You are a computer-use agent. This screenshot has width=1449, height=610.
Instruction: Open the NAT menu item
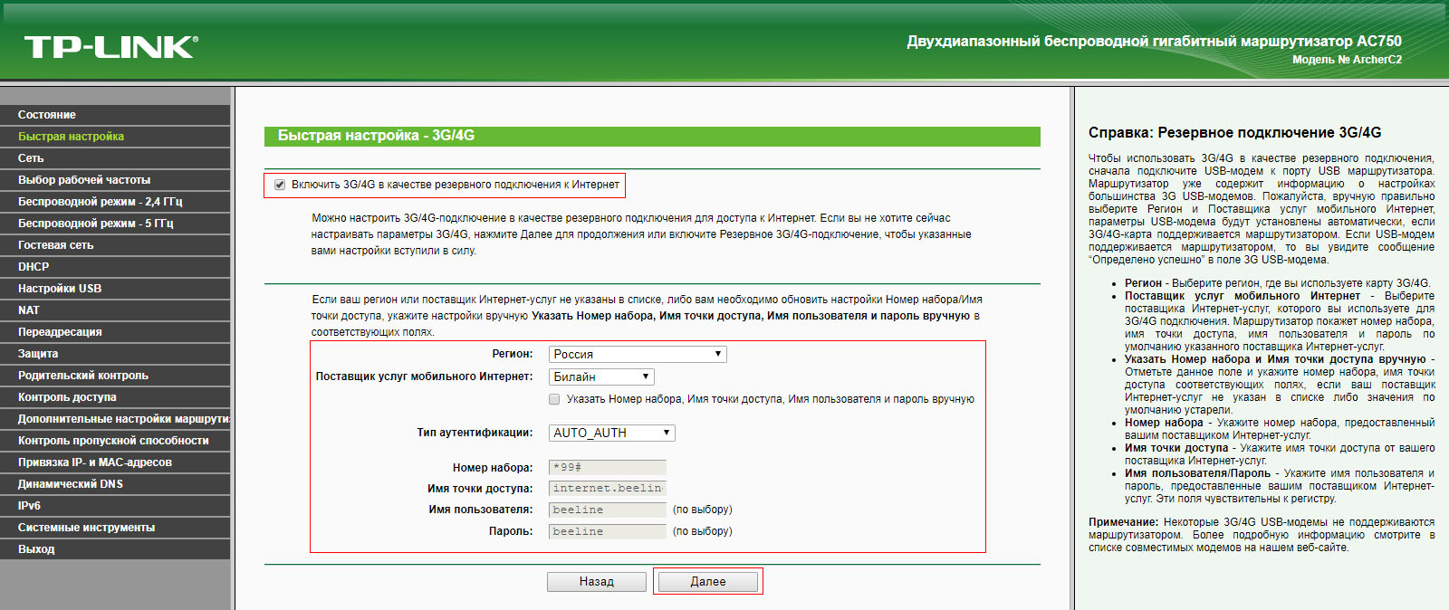pyautogui.click(x=115, y=310)
